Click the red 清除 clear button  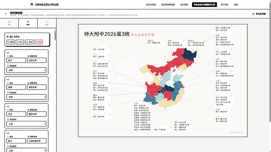(x=38, y=42)
